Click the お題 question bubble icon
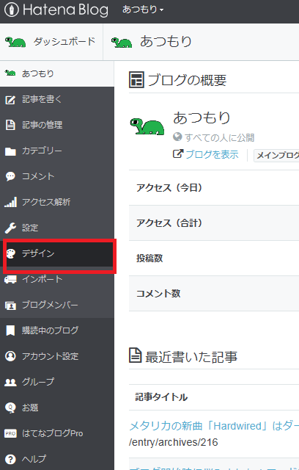The height and width of the screenshot is (470, 299). click(x=10, y=408)
